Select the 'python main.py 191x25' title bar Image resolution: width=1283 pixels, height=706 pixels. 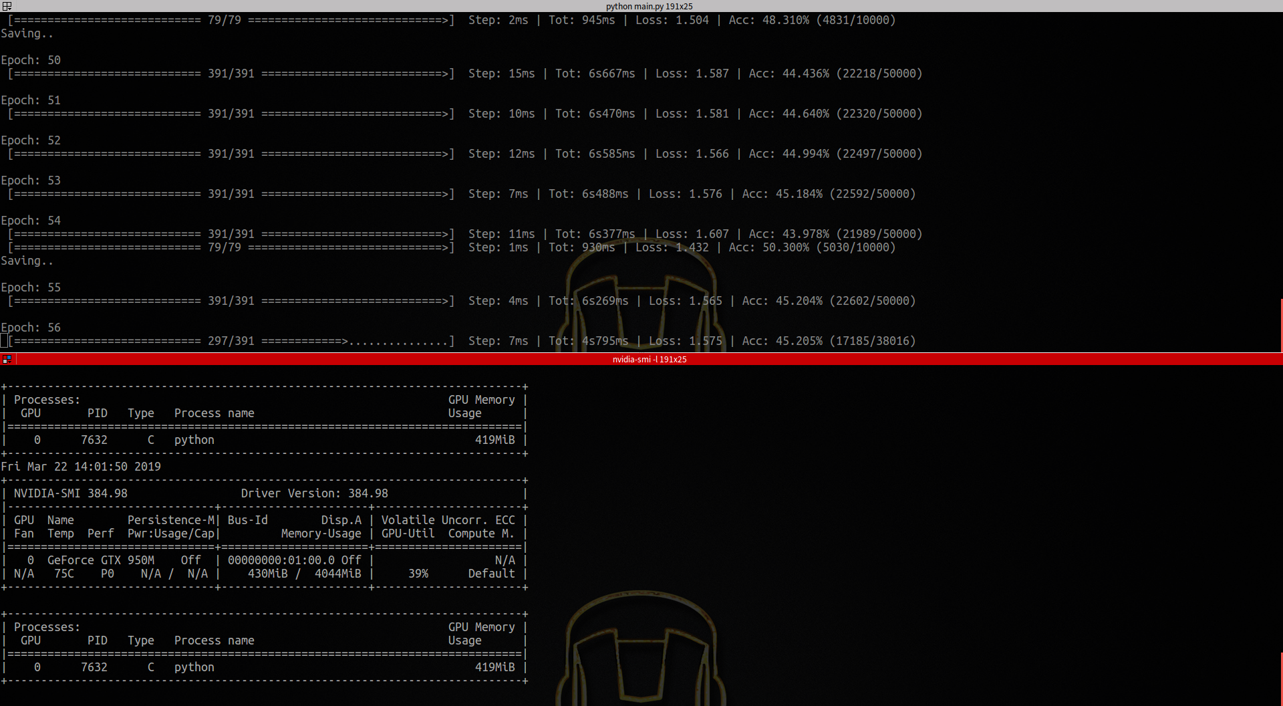pos(648,6)
